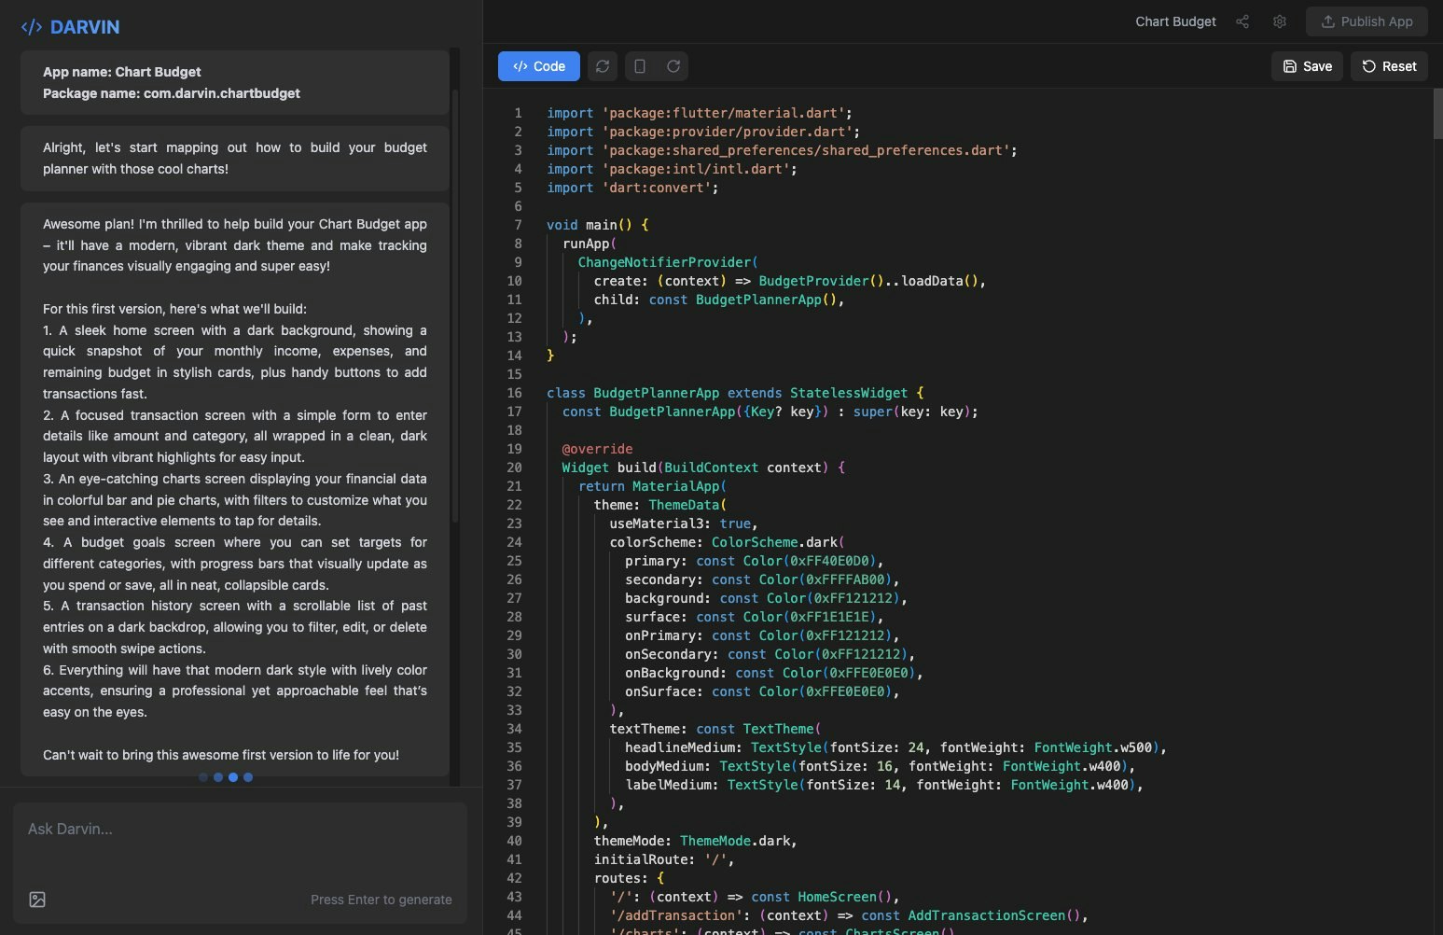Open the settings gear icon
This screenshot has height=935, width=1443.
[x=1280, y=21]
